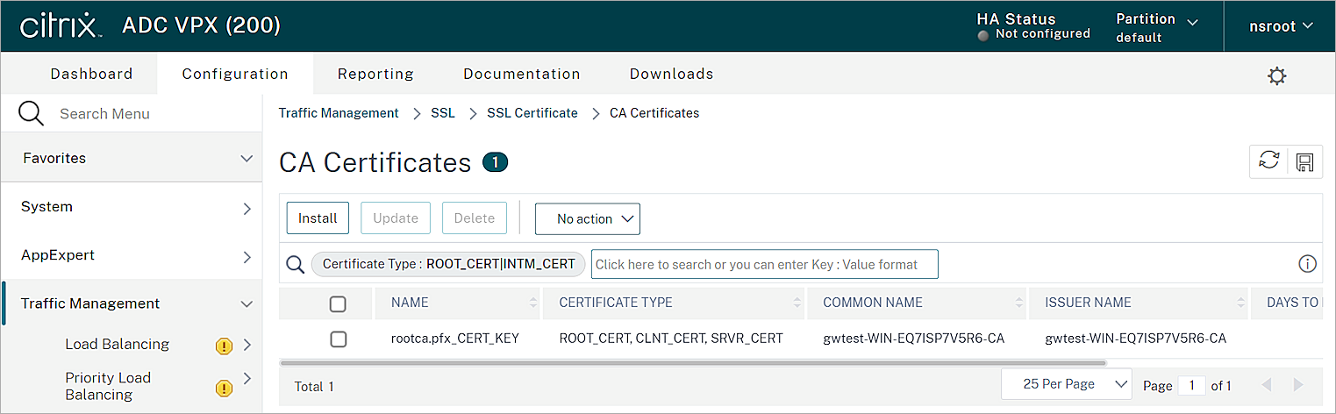Go to Traffic Management breadcrumb
Image resolution: width=1336 pixels, height=414 pixels.
pos(339,113)
